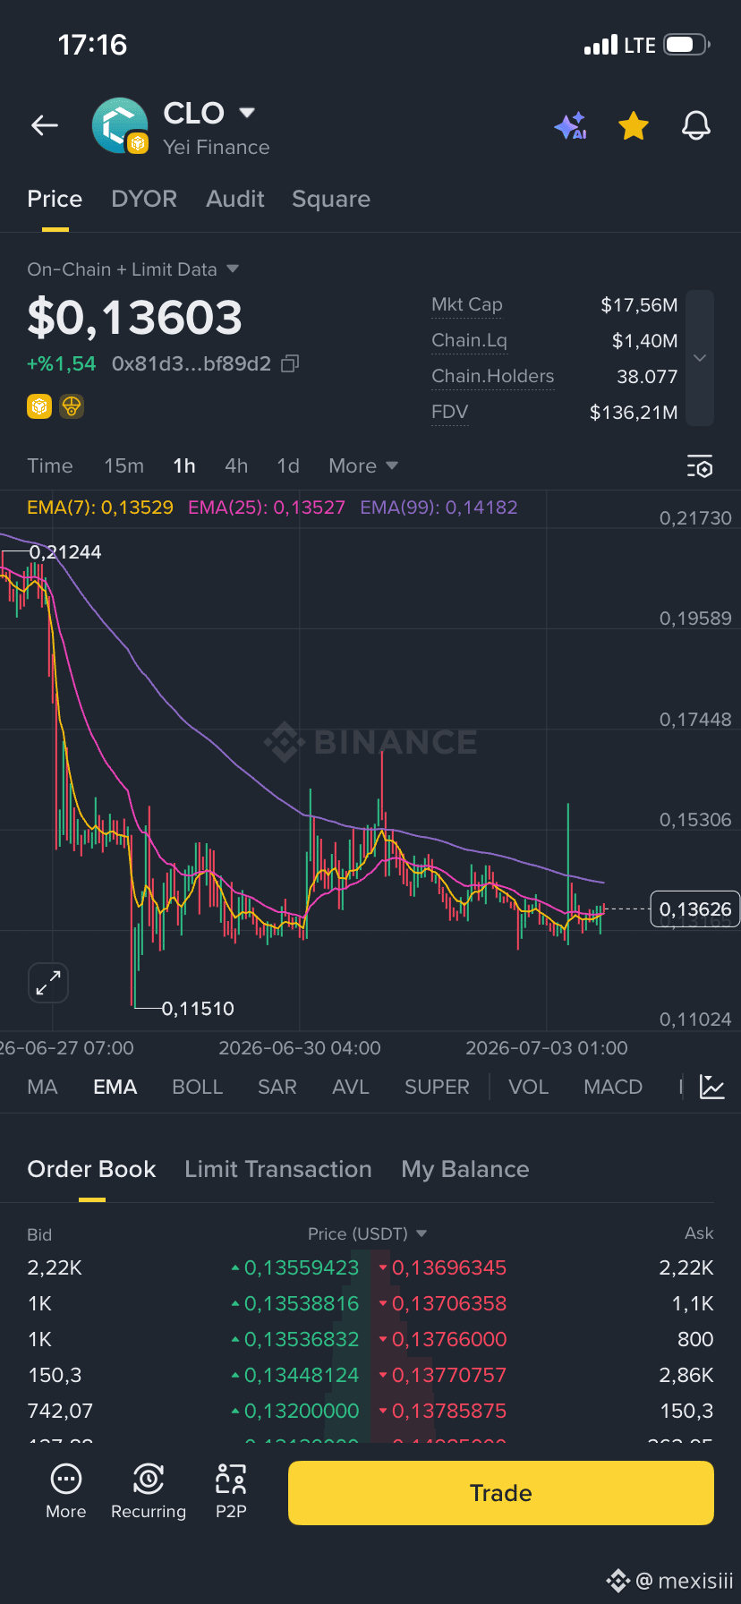Tap the FDV label
Image resolution: width=741 pixels, height=1604 pixels.
(x=450, y=412)
